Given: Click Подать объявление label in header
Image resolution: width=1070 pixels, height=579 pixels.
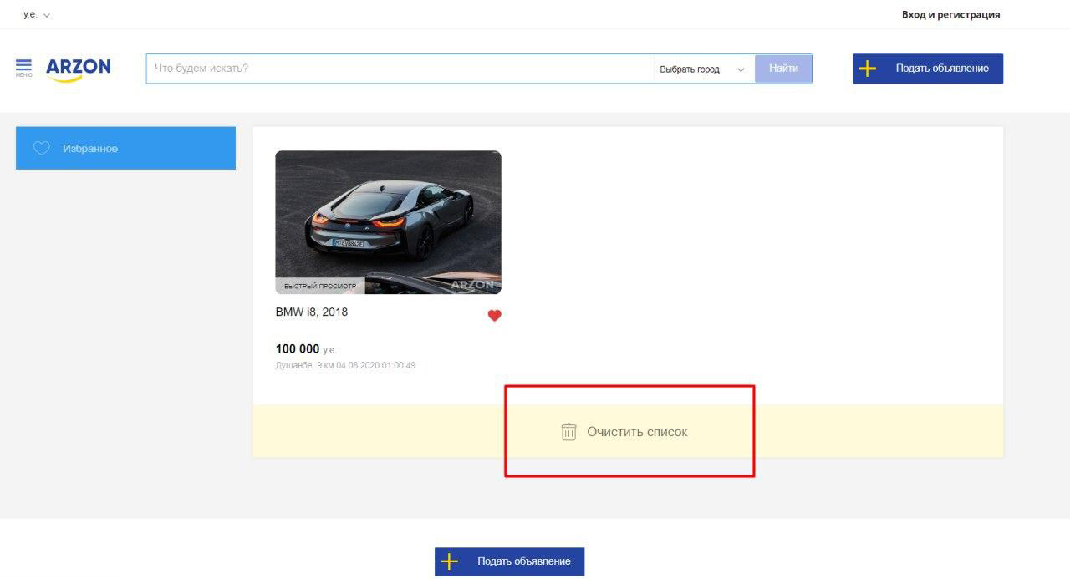Looking at the screenshot, I should pyautogui.click(x=942, y=69).
